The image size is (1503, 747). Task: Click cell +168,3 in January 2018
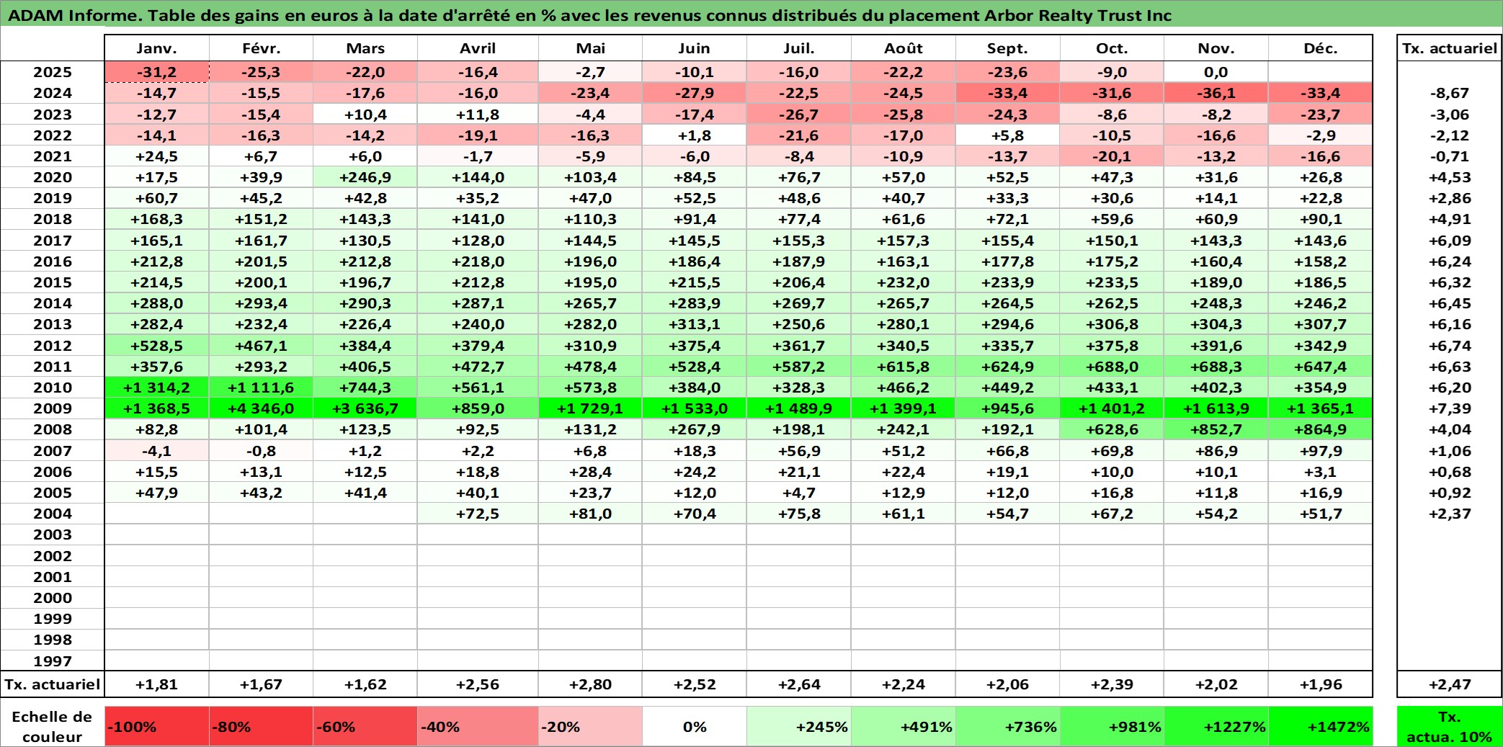click(x=157, y=219)
